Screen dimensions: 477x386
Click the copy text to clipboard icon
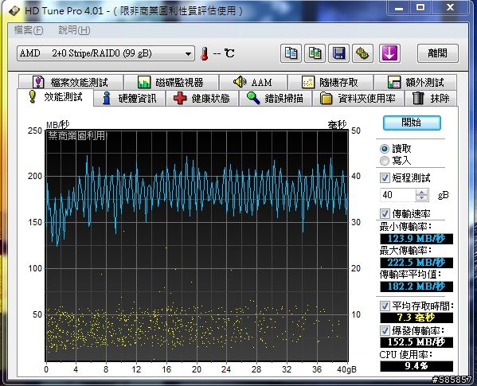pyautogui.click(x=291, y=53)
